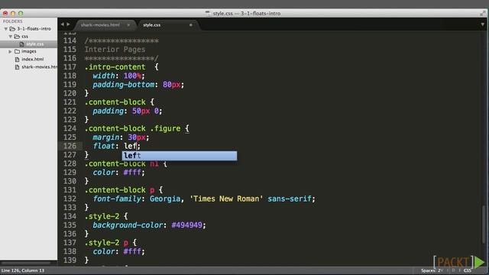Click on the .intro-content selector
Viewport: 489px width, 275px height.
click(115, 67)
